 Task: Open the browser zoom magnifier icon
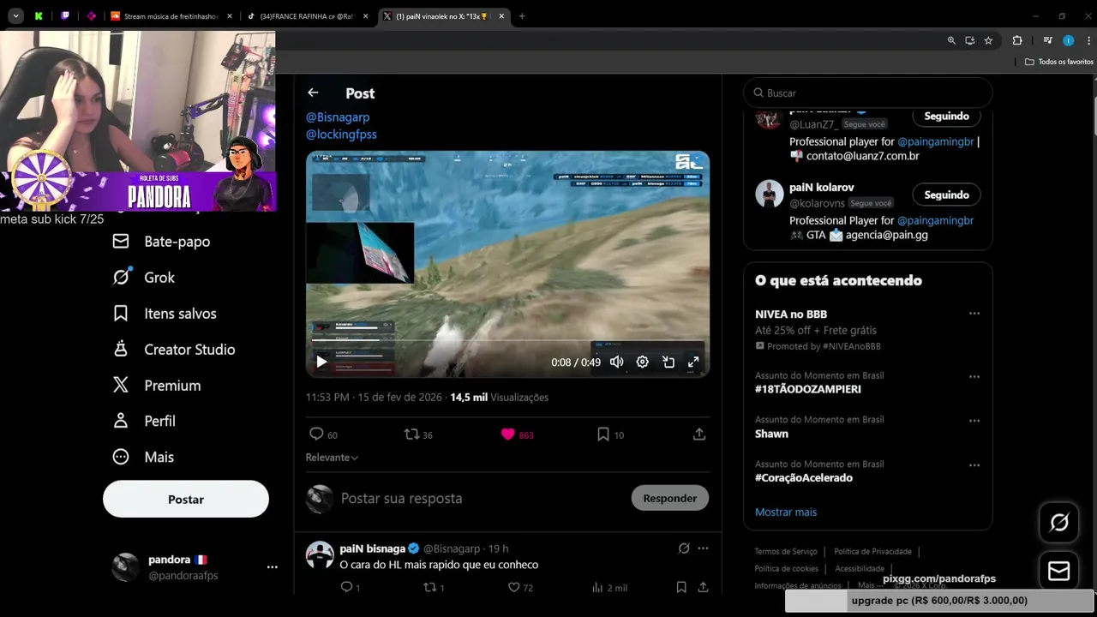(x=951, y=40)
